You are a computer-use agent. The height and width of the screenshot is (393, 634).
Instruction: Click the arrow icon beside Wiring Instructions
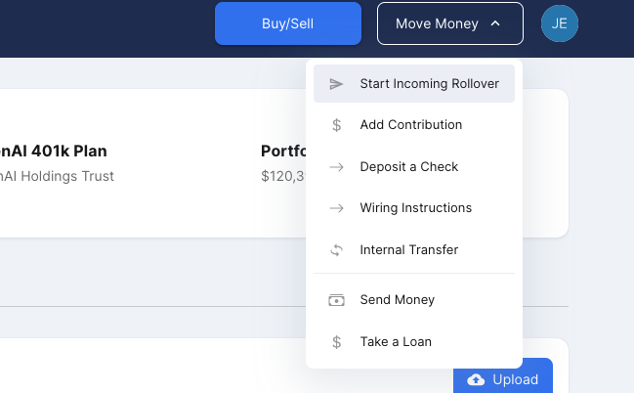coord(337,208)
